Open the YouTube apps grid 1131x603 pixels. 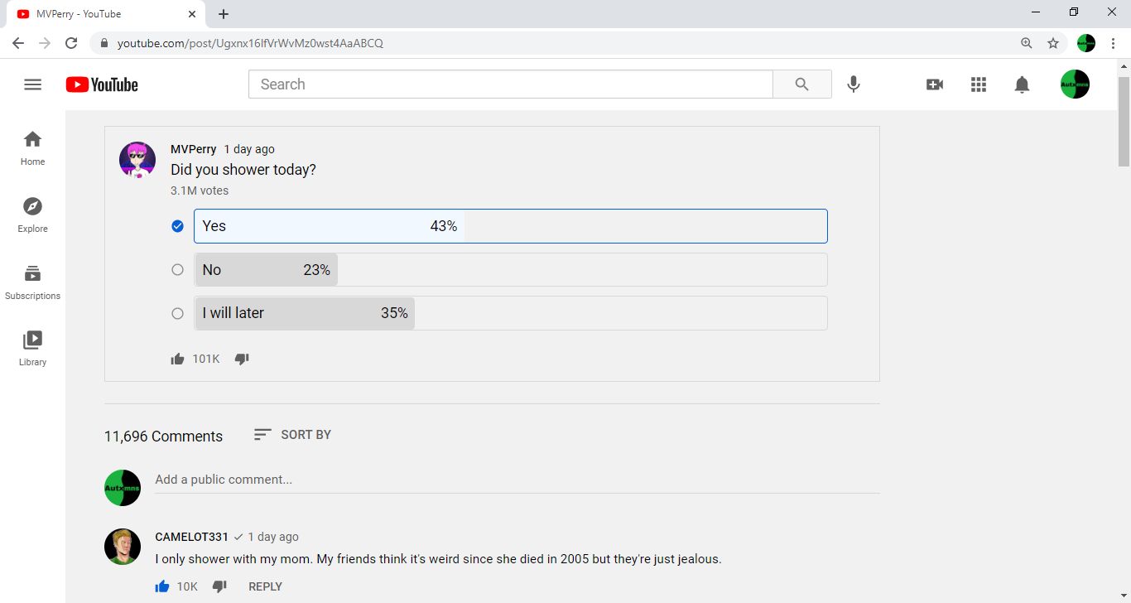click(x=979, y=84)
